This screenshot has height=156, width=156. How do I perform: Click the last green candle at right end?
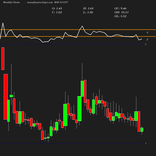click(142, 129)
